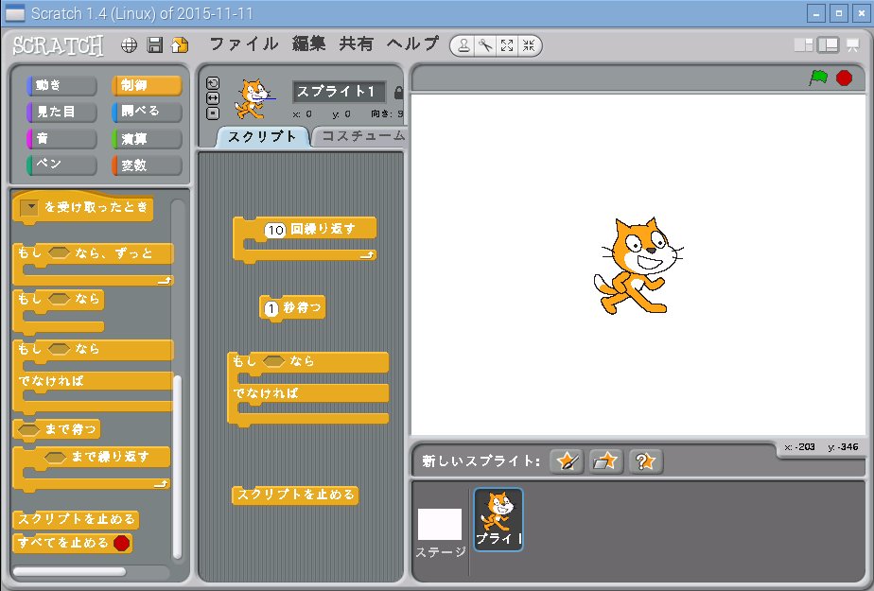Enter presentation mode
Image resolution: width=874 pixels, height=591 pixels.
(853, 45)
